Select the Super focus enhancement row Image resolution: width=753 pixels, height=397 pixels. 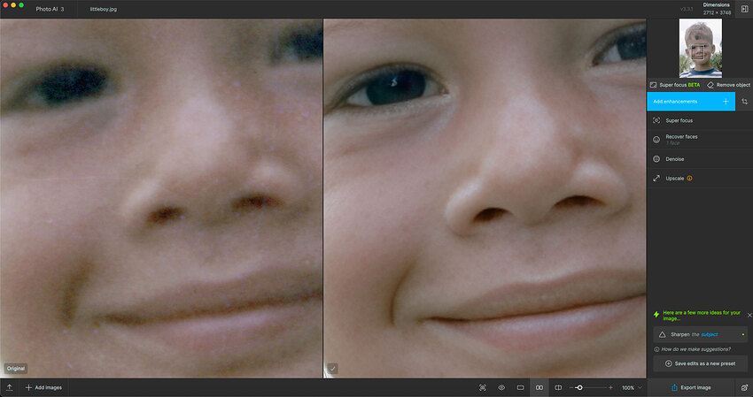(700, 120)
